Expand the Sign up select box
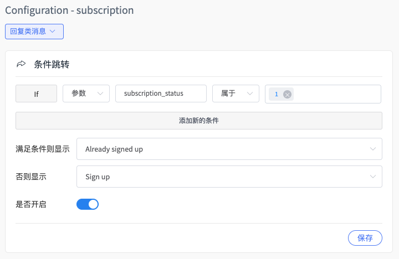Viewport: 399px width, 259px height. click(x=229, y=177)
